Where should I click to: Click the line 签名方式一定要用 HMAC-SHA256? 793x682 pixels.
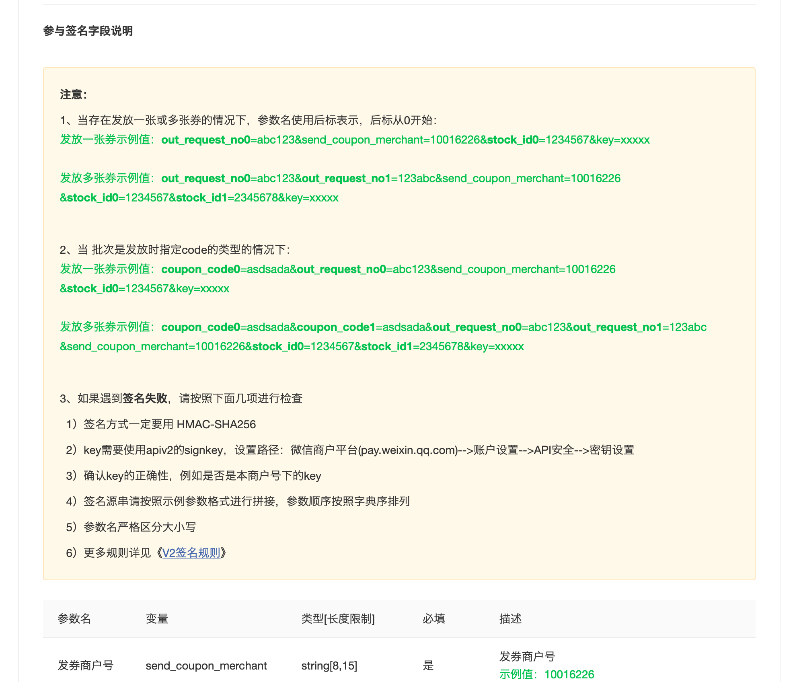(161, 424)
